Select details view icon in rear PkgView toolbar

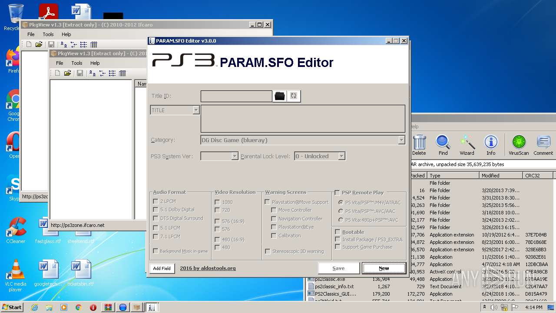click(x=94, y=44)
